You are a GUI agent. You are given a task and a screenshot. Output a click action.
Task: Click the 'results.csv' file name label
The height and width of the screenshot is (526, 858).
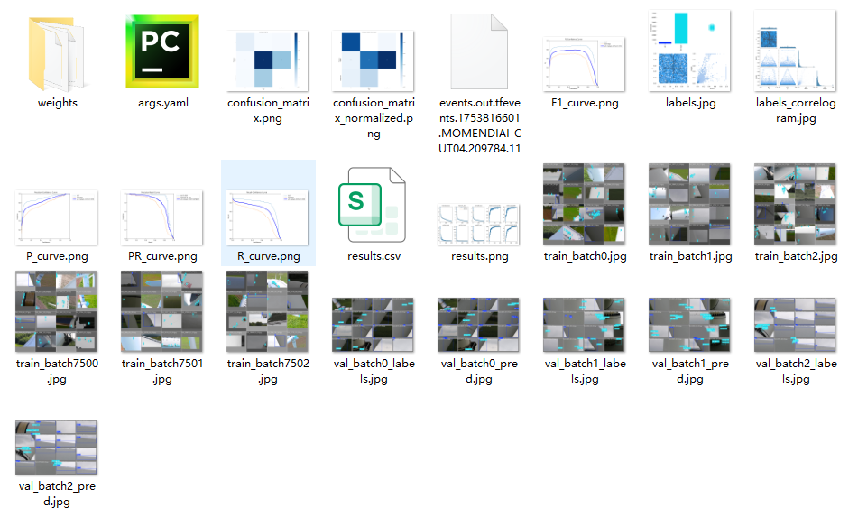point(374,256)
